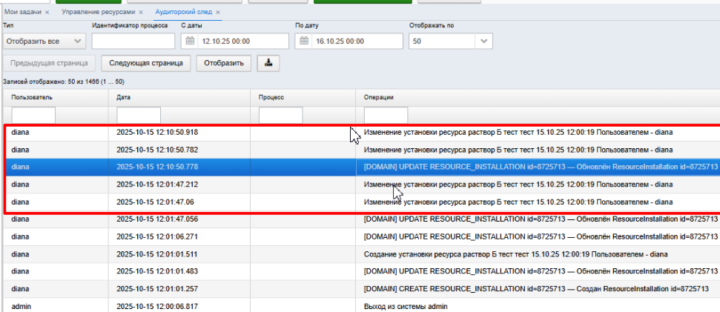Open the 'По дату' calendar picker icon
Image resolution: width=720 pixels, height=312 pixels.
click(304, 42)
